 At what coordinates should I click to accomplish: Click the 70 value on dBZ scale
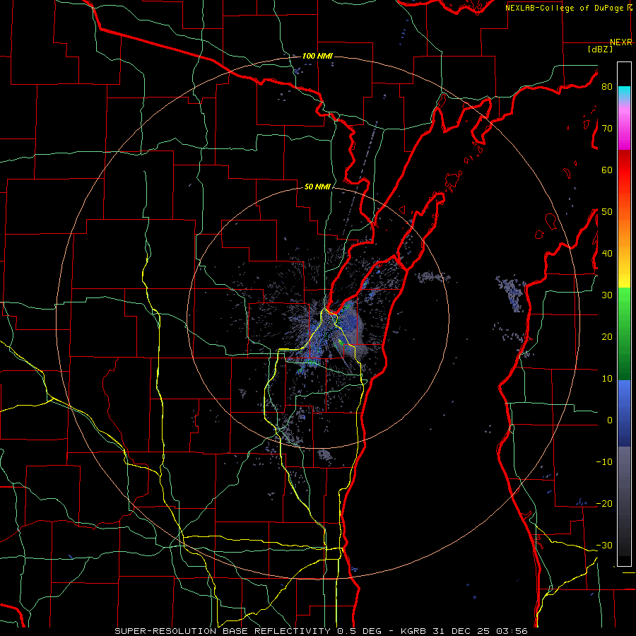pyautogui.click(x=607, y=129)
